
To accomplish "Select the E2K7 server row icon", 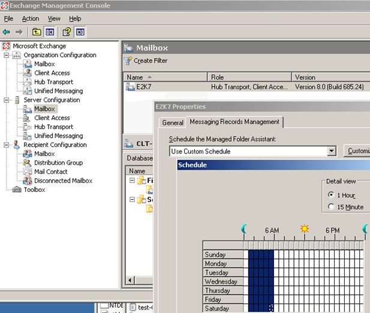I will [130, 87].
